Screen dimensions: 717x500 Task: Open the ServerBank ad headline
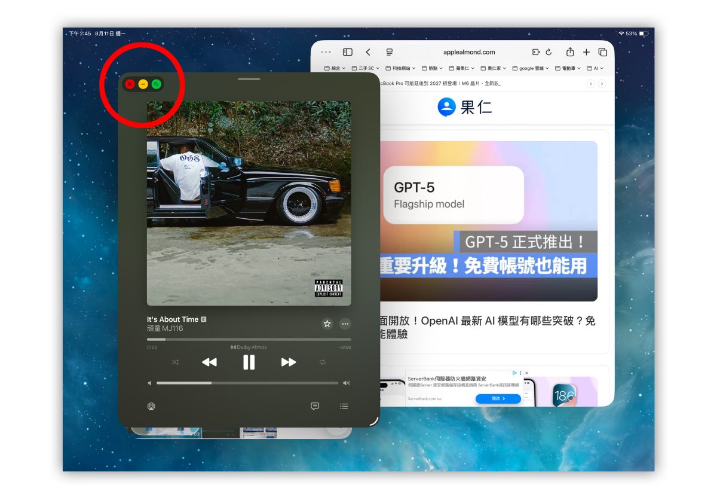(x=447, y=379)
